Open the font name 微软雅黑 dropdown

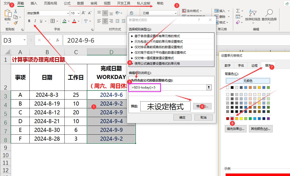pyautogui.click(x=68, y=13)
